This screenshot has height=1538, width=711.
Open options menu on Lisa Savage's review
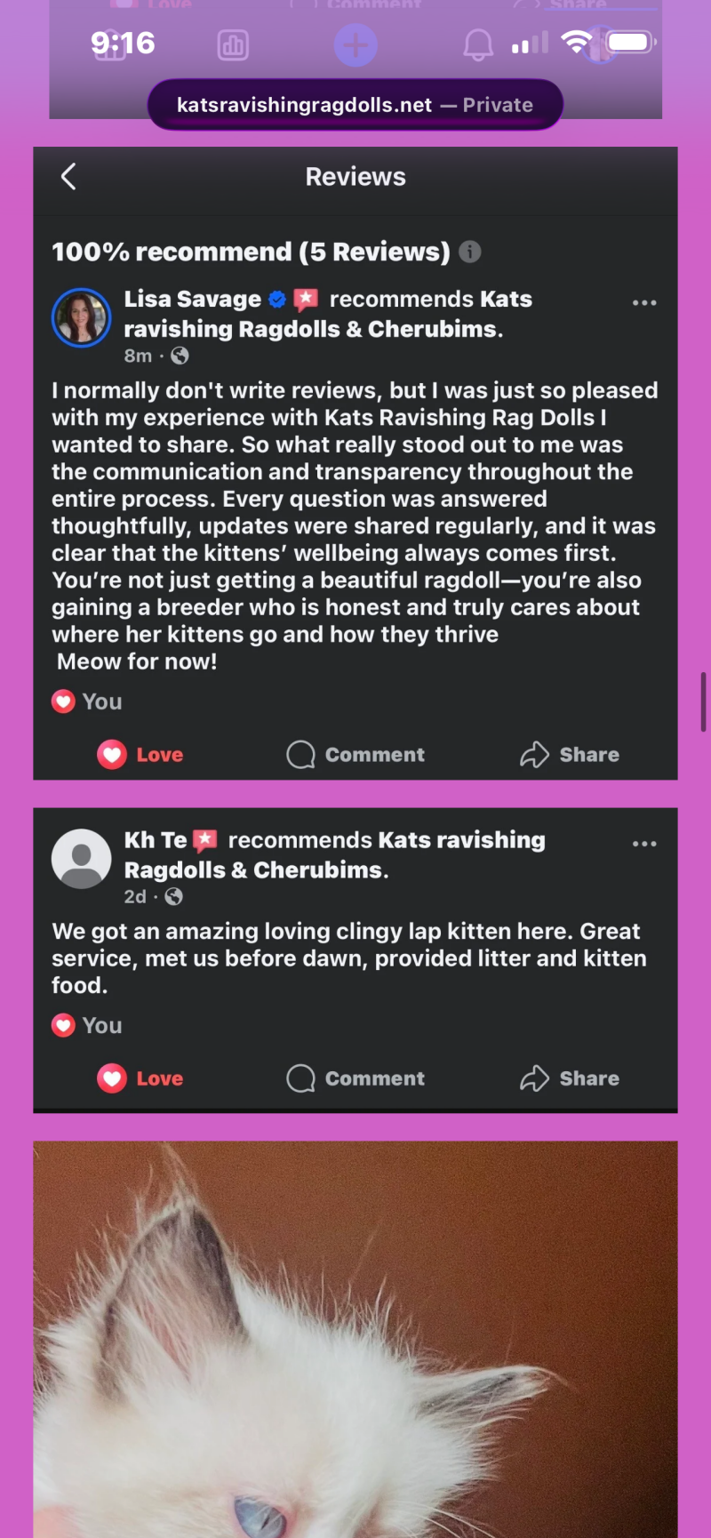pos(644,303)
